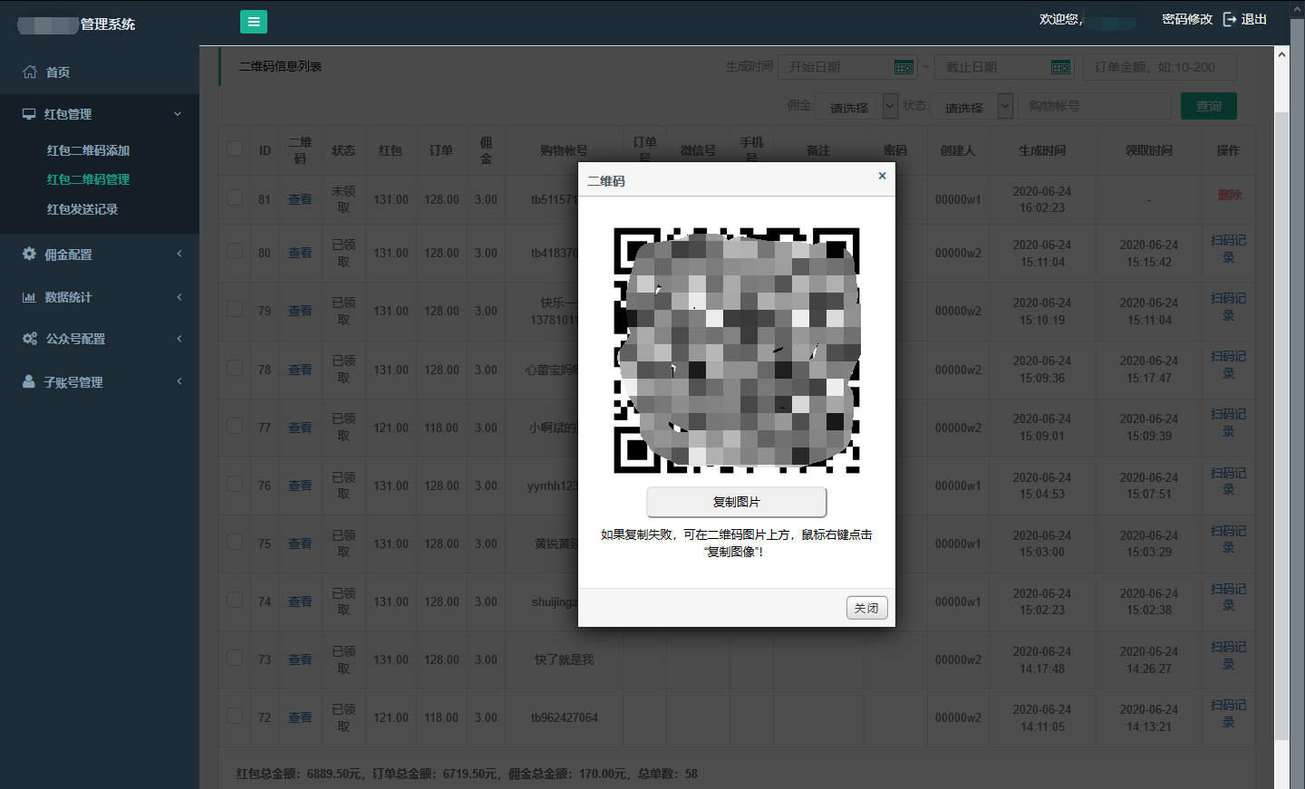Click the 生成时间 column header
This screenshot has height=789, width=1305.
(x=1042, y=150)
